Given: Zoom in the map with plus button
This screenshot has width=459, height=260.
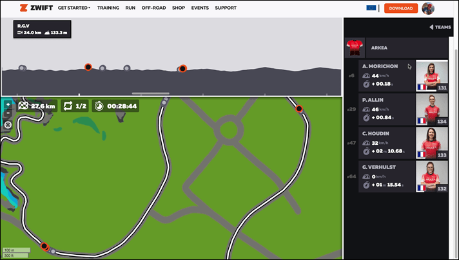Looking at the screenshot, I should point(8,104).
